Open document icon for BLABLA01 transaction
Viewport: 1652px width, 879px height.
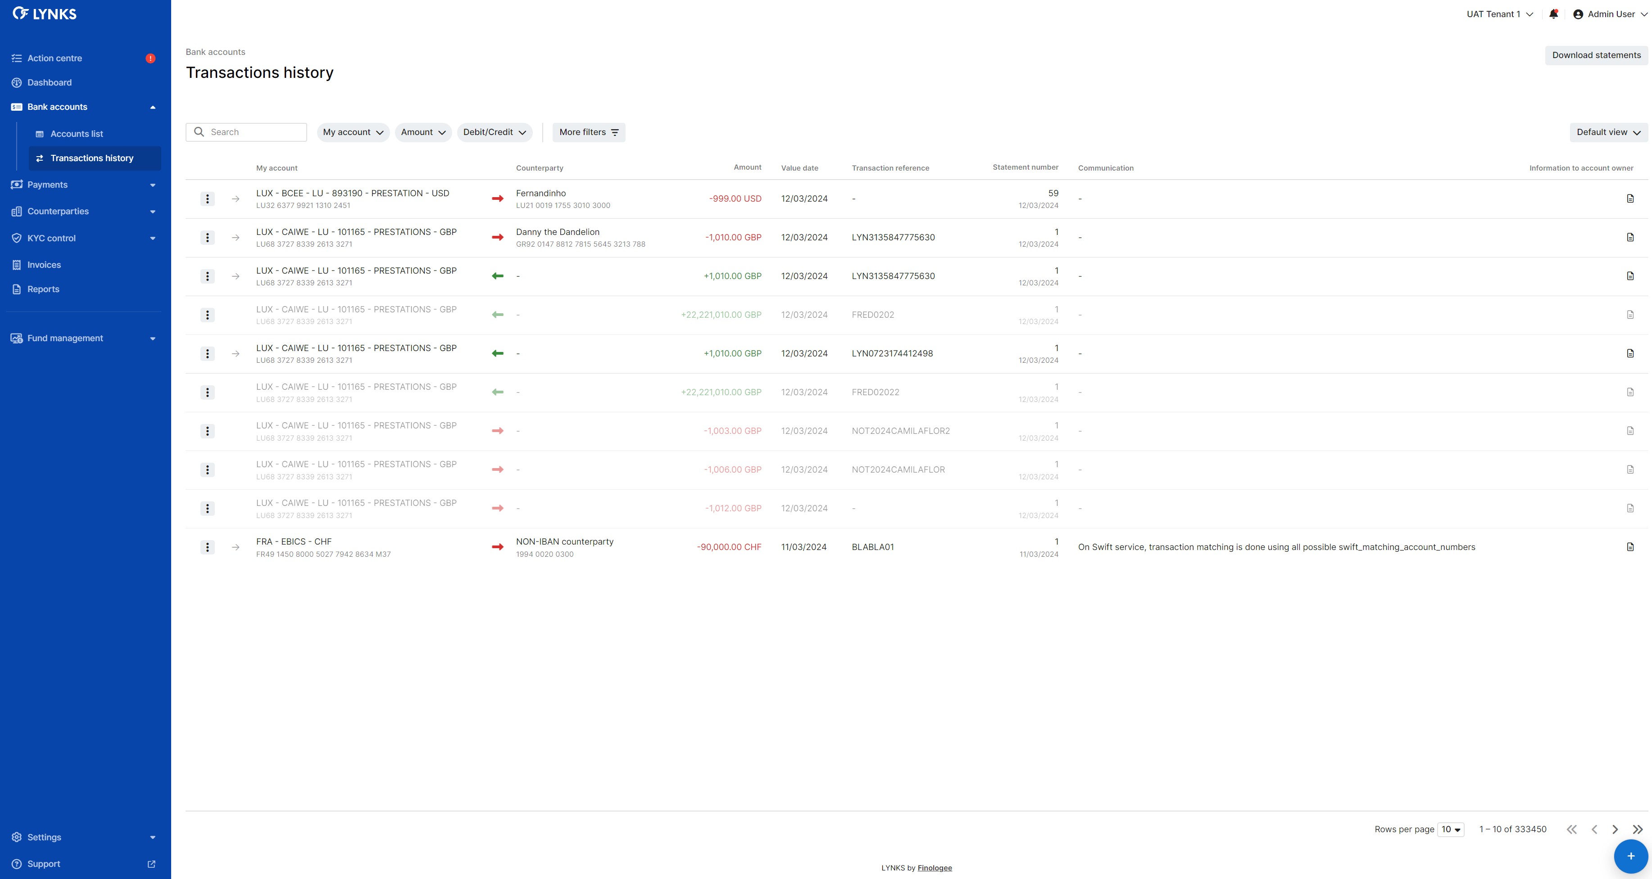[1630, 547]
